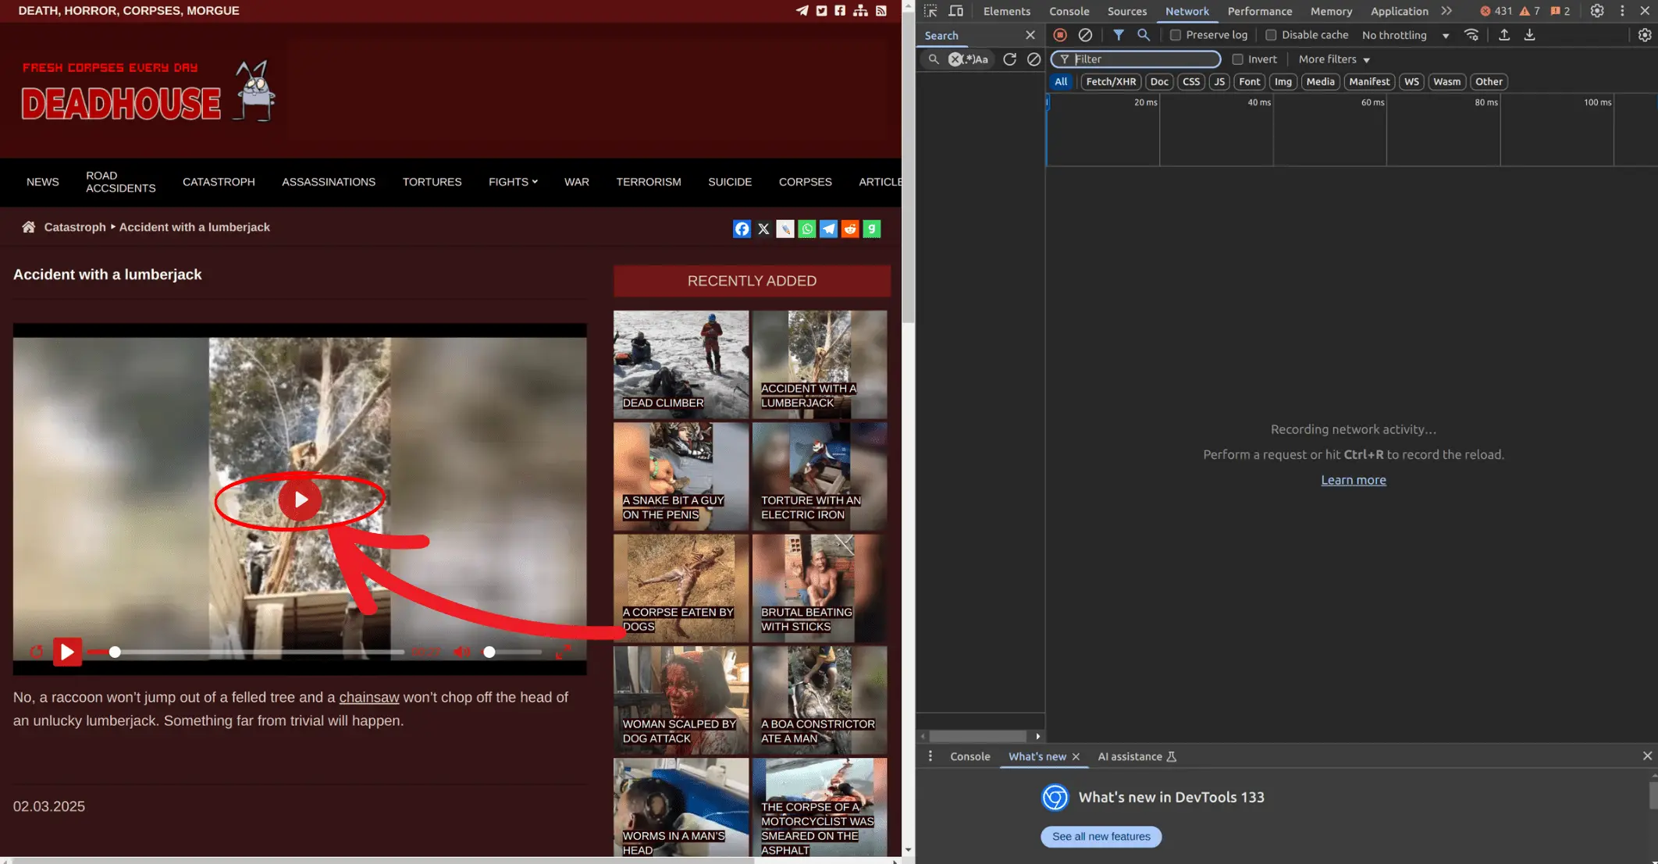Open the issues count 2 indicator
The height and width of the screenshot is (864, 1658).
point(1560,11)
